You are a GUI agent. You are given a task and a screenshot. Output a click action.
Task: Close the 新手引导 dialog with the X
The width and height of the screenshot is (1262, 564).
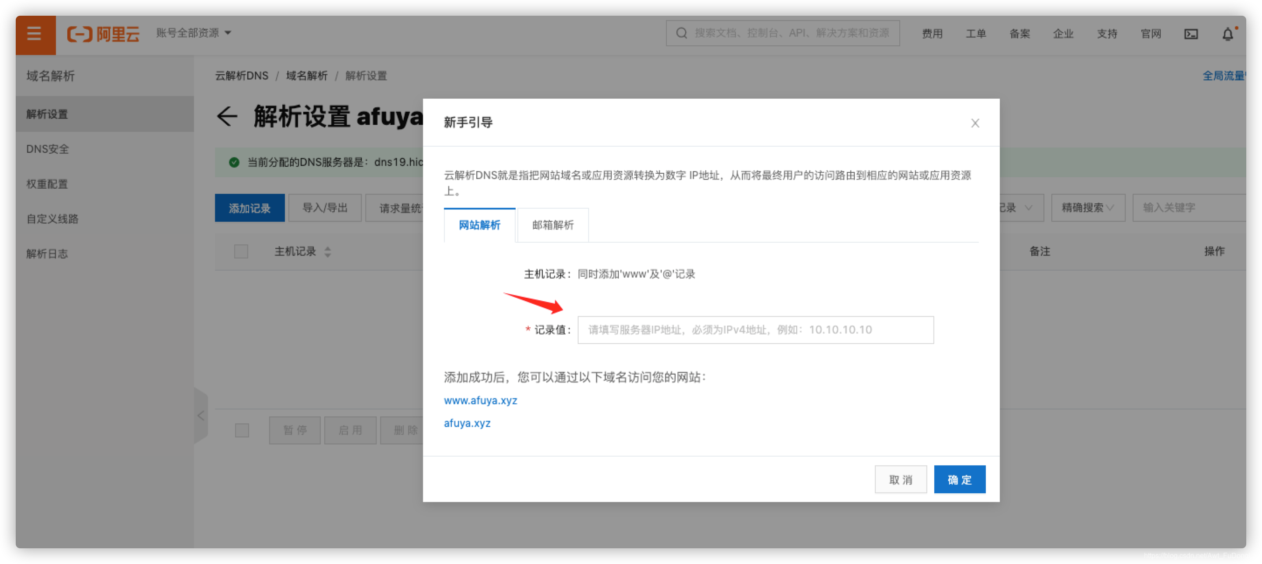pos(975,124)
